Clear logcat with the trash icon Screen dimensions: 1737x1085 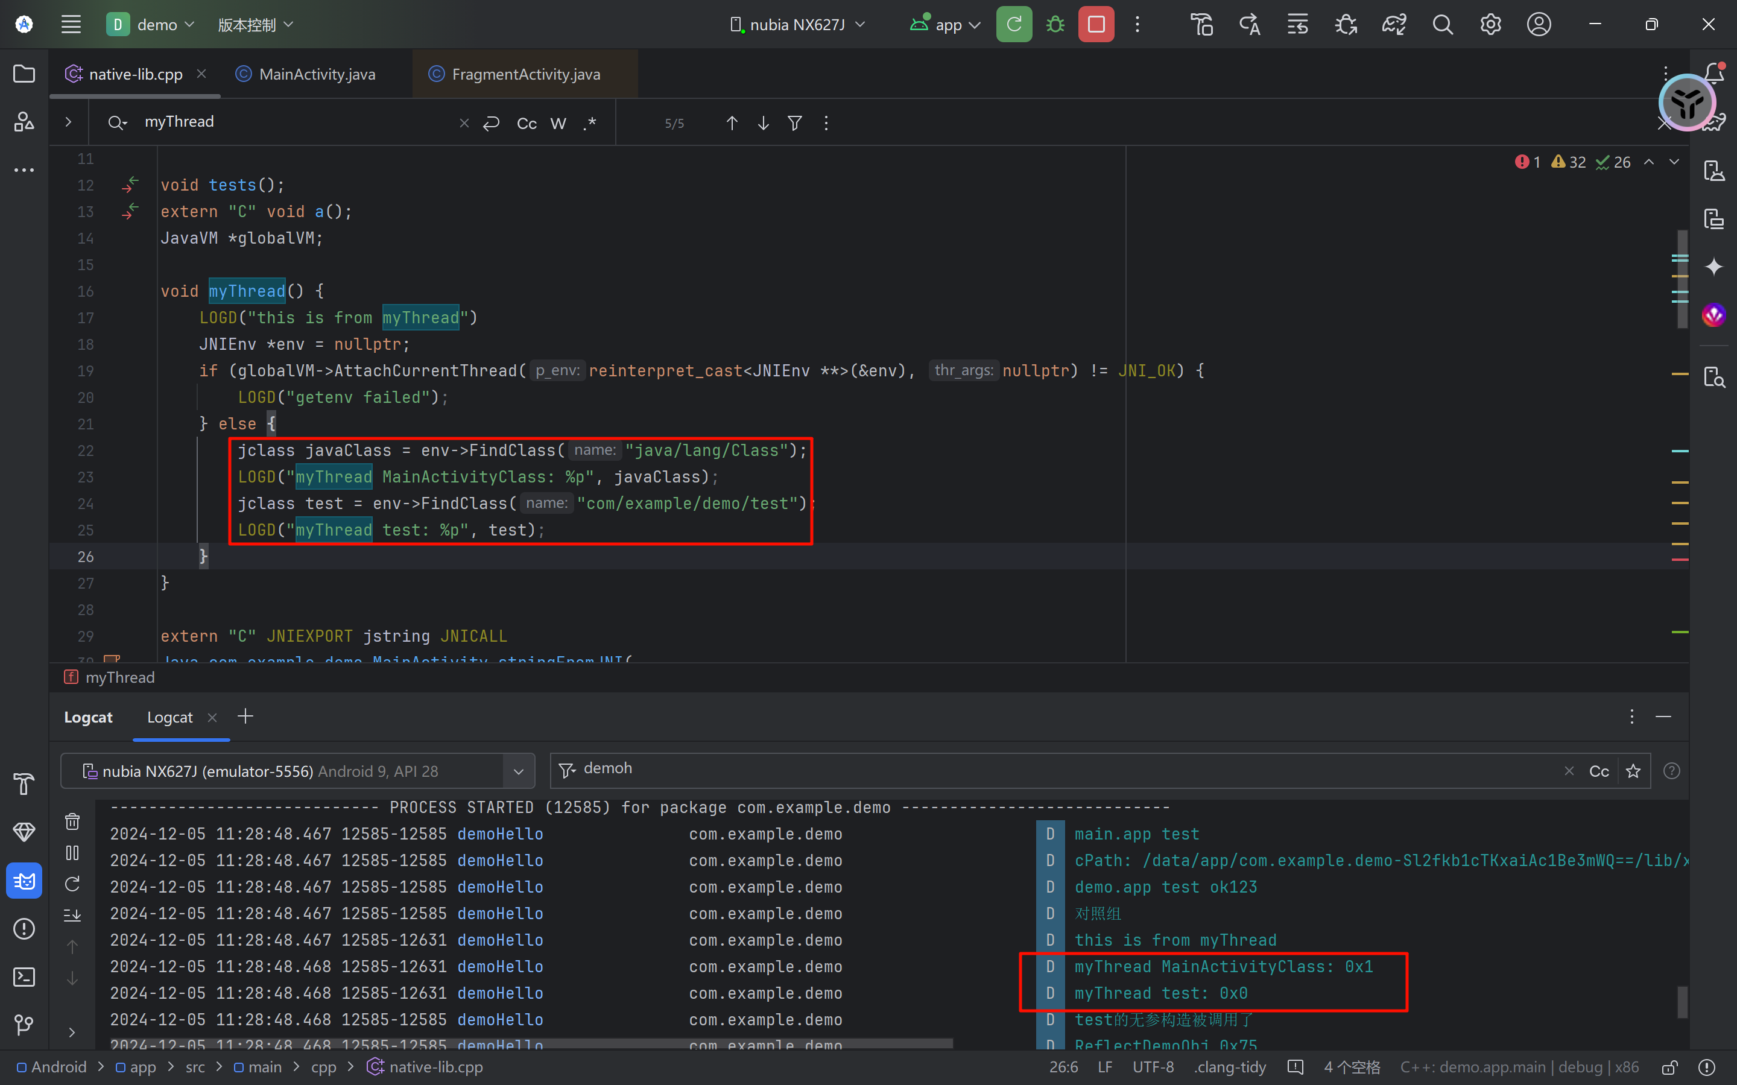pos(72,821)
